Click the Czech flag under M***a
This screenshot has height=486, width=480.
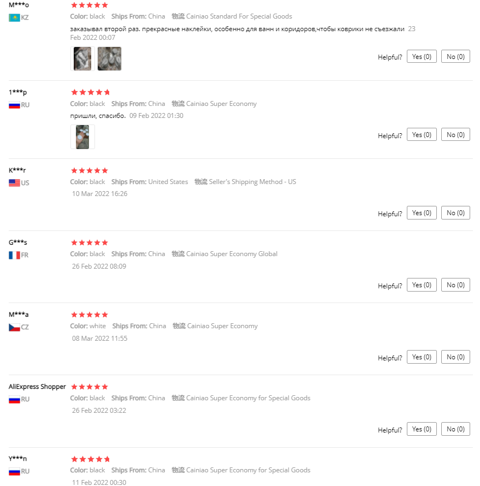click(14, 328)
